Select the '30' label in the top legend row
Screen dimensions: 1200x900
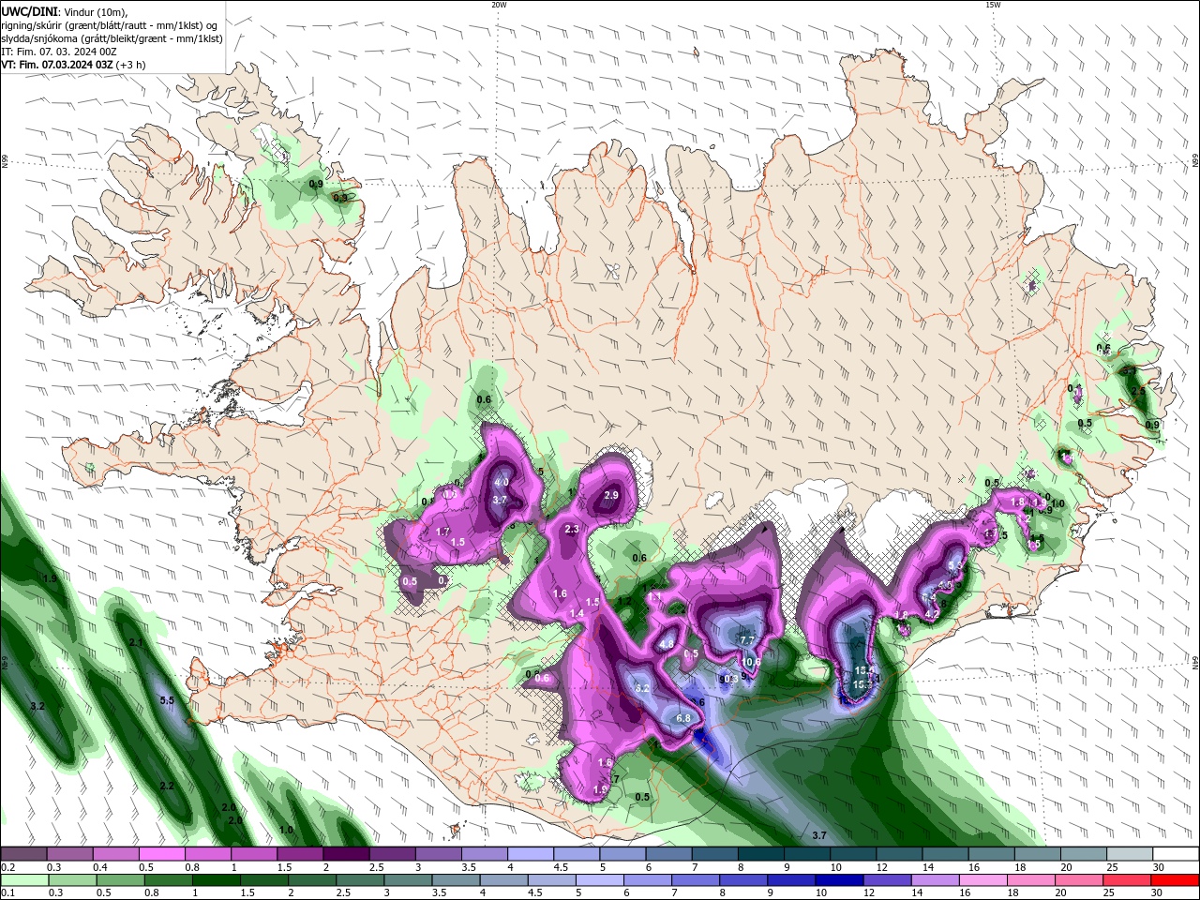point(1159,867)
